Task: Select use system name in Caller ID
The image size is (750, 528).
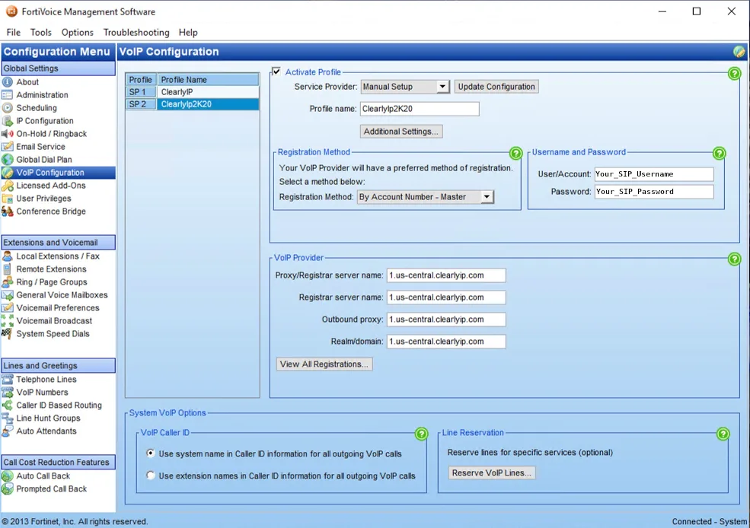Action: [x=151, y=453]
